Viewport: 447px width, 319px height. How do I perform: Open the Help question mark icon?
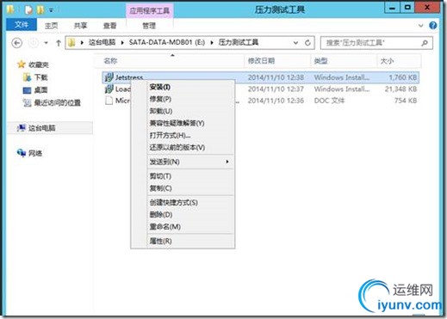click(x=433, y=26)
